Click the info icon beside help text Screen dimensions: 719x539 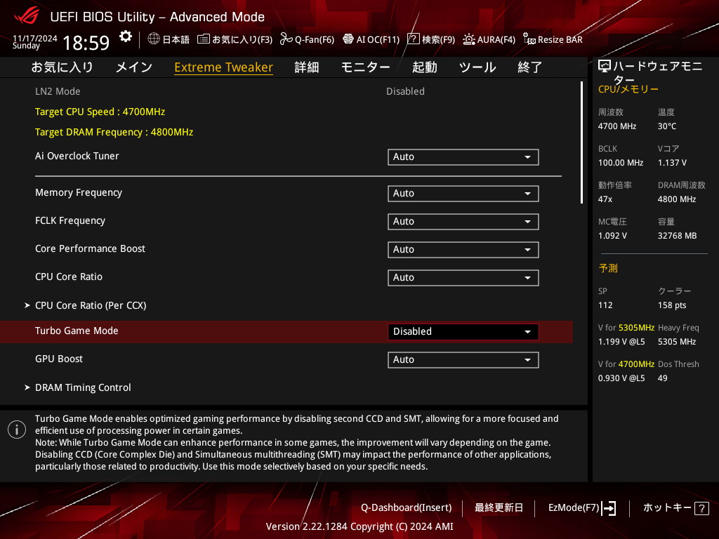(17, 430)
